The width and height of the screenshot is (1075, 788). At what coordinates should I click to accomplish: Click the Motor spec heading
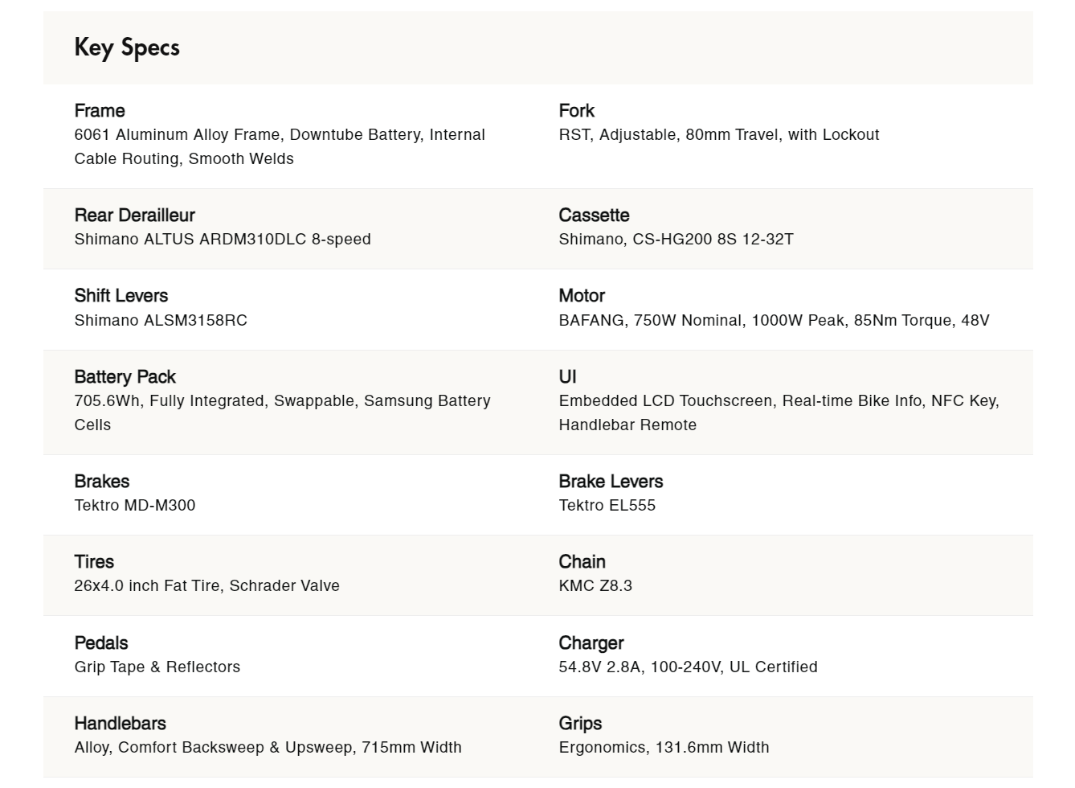(x=582, y=295)
